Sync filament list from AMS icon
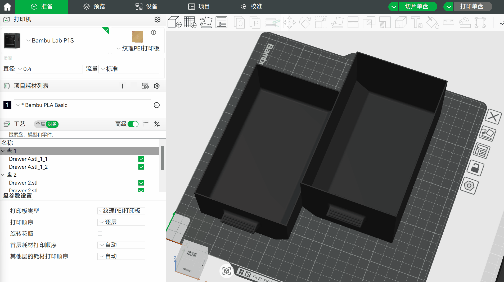 point(145,86)
